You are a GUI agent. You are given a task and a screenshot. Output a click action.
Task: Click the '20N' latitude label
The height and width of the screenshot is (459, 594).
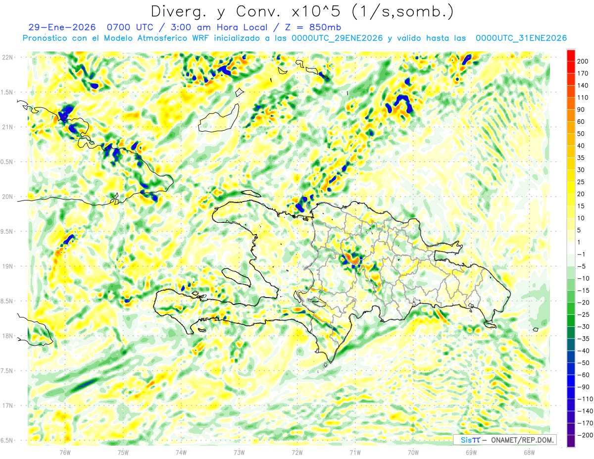tap(7, 197)
